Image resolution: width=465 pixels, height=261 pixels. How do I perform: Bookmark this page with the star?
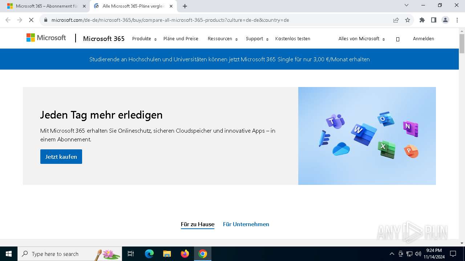(x=408, y=20)
